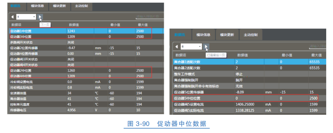The height and width of the screenshot is (133, 333).
Task: Click 最大值 column header in left window
Action: 143,25
